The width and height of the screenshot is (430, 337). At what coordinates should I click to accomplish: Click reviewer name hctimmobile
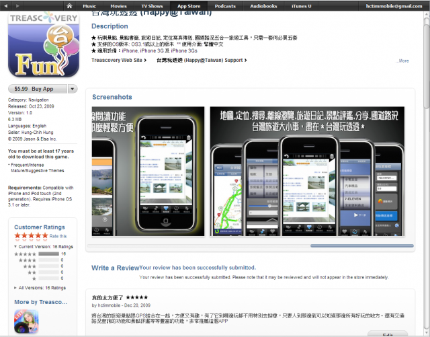tap(109, 305)
